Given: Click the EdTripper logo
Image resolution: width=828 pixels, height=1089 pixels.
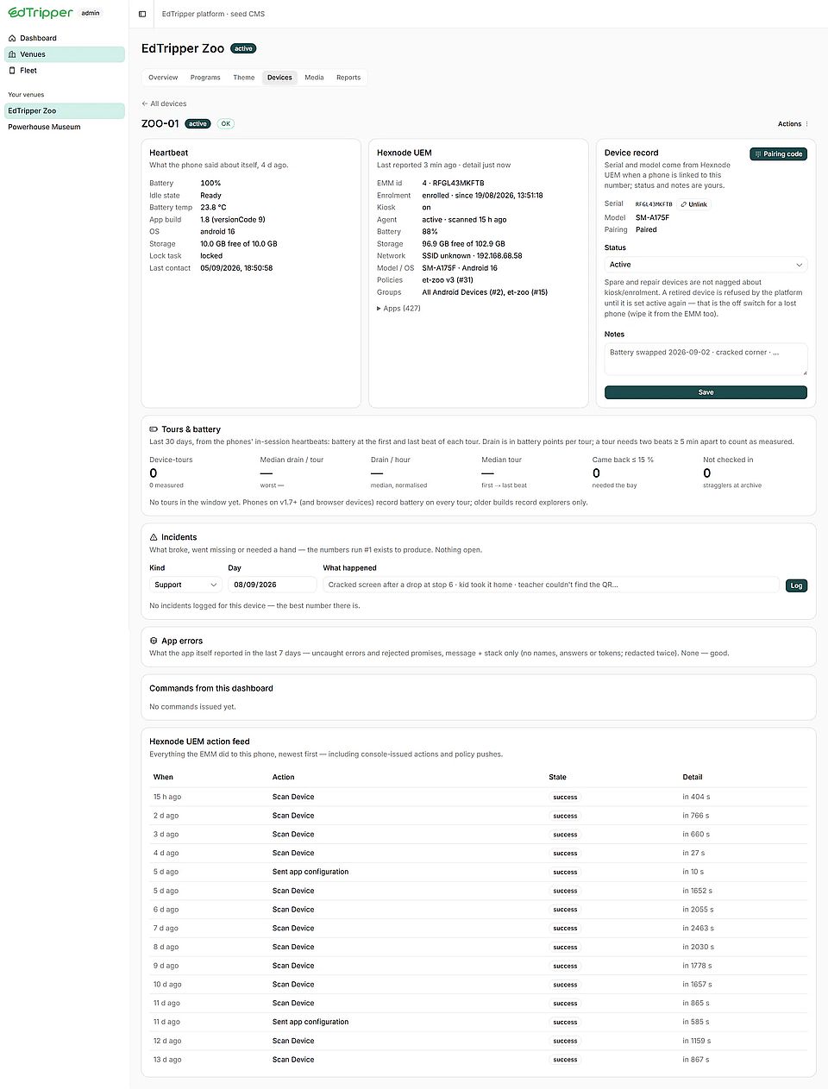Looking at the screenshot, I should [x=41, y=13].
